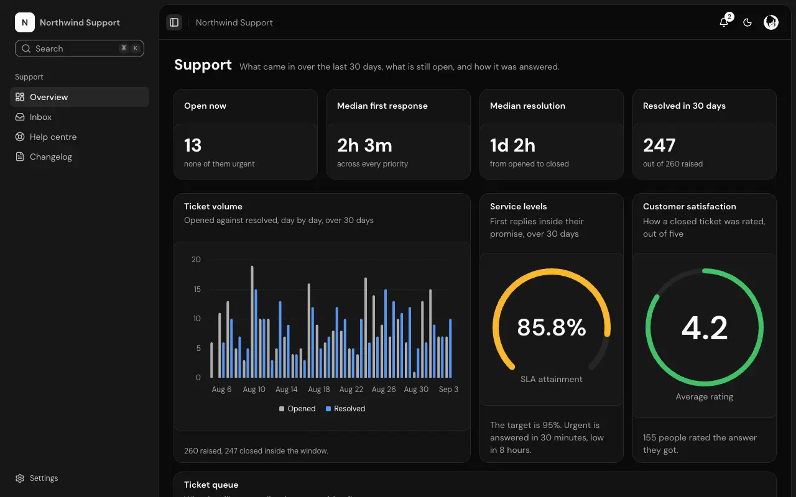Open the Open now card
The height and width of the screenshot is (497, 796).
(246, 134)
